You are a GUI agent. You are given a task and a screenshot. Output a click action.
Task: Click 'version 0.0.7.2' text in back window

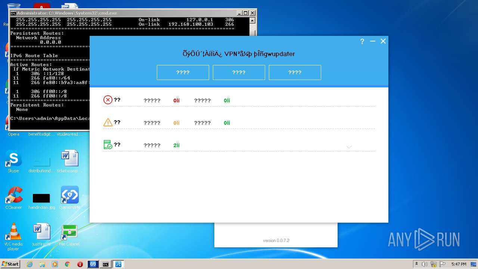point(276,241)
